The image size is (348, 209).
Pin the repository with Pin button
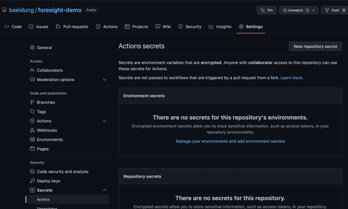pos(266,11)
